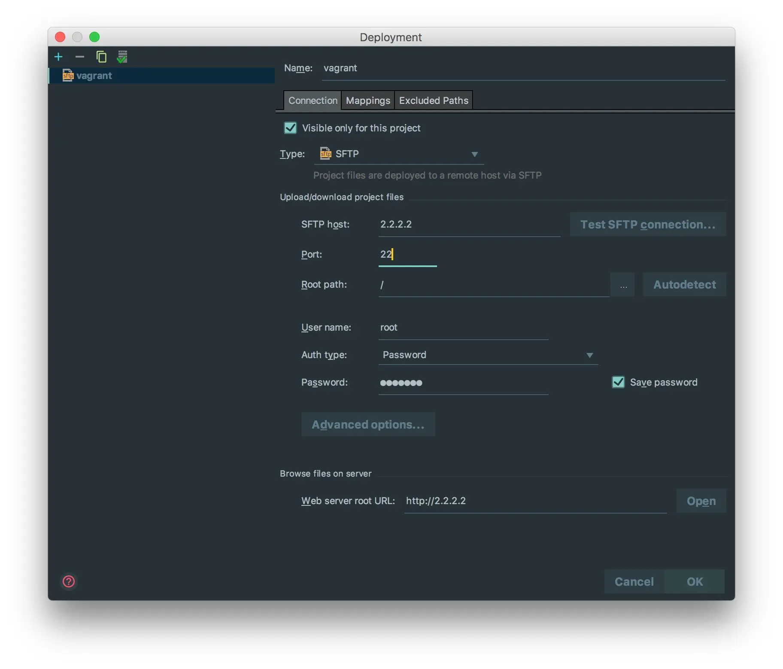Toggle Visible only for this project checkbox
The height and width of the screenshot is (669, 783).
291,128
